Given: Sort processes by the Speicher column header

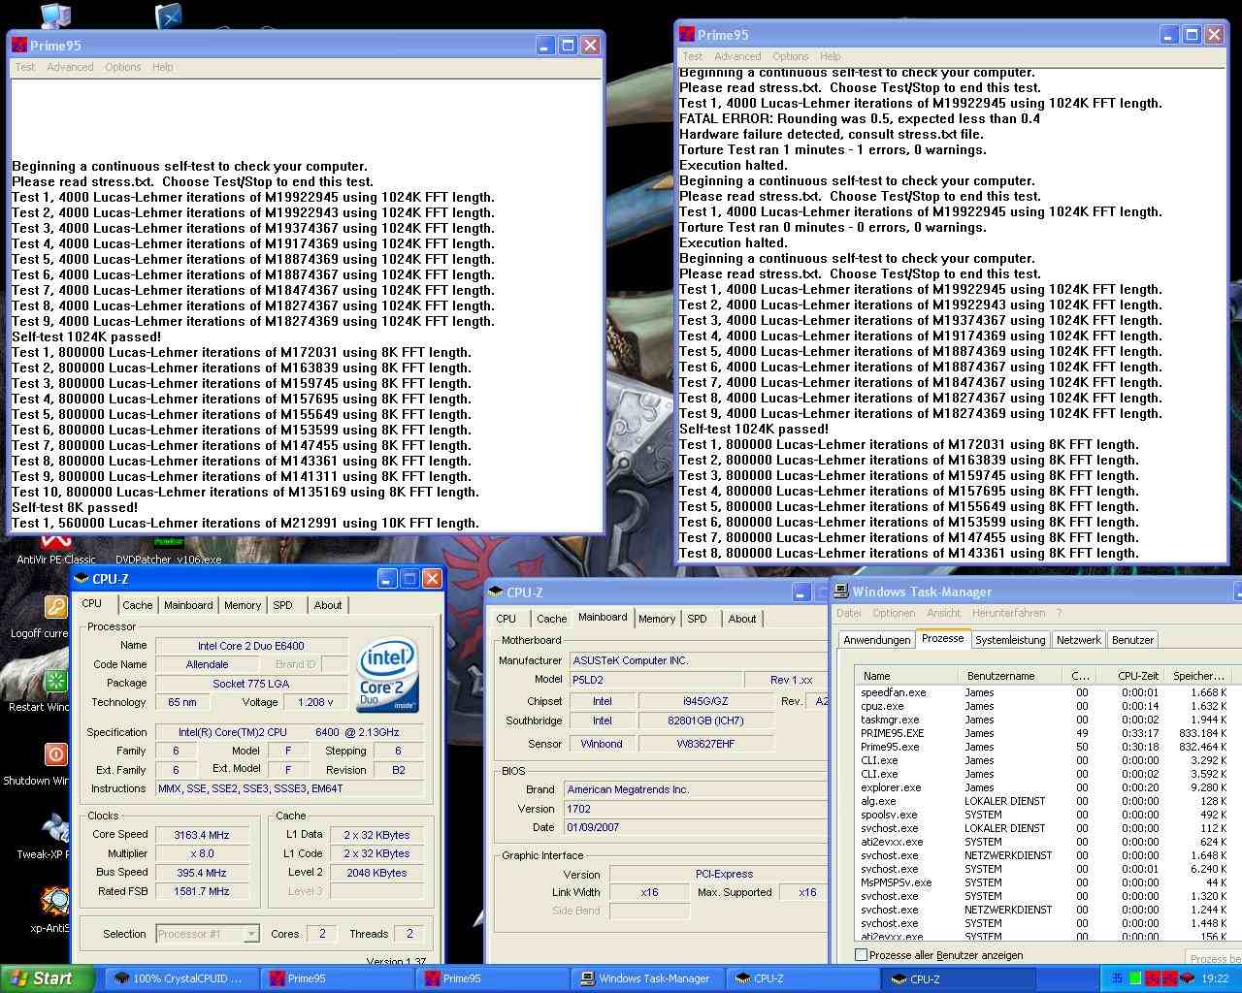Looking at the screenshot, I should point(1198,676).
